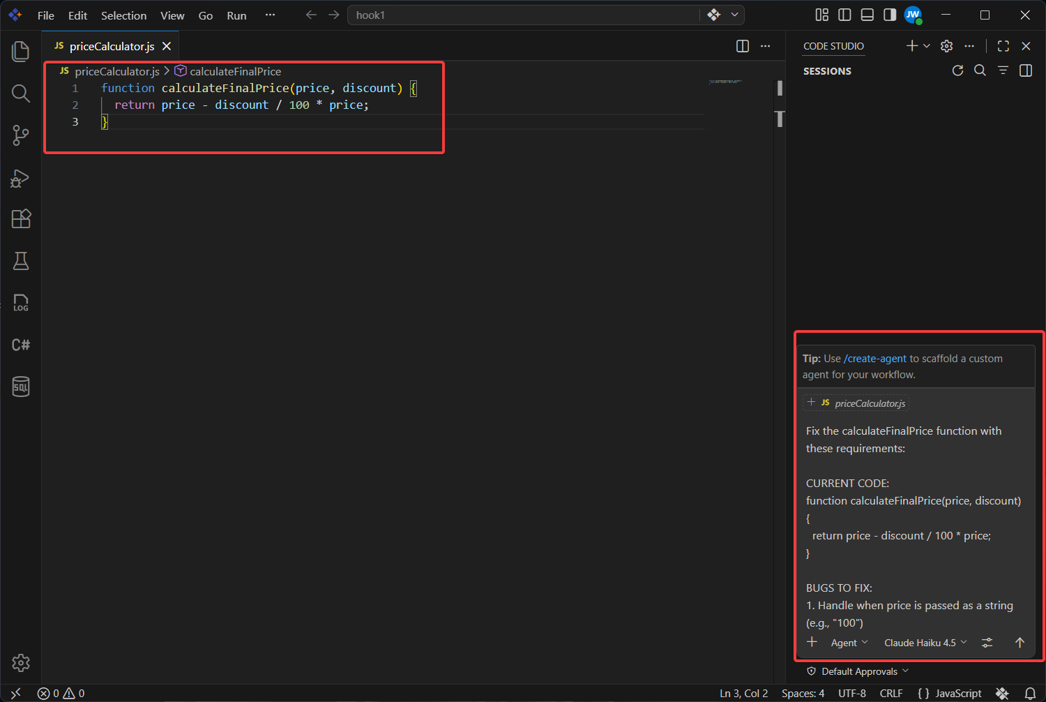The image size is (1046, 702).
Task: Open the JavaScript language mode picker
Action: pos(958,693)
